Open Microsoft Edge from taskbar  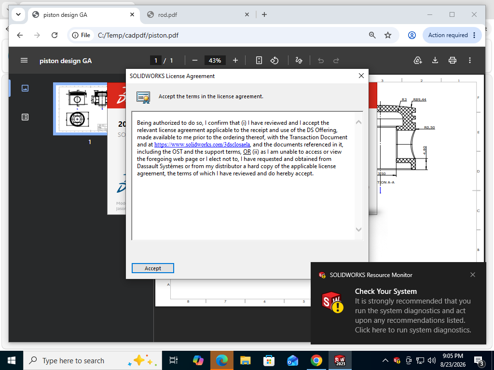pyautogui.click(x=222, y=360)
